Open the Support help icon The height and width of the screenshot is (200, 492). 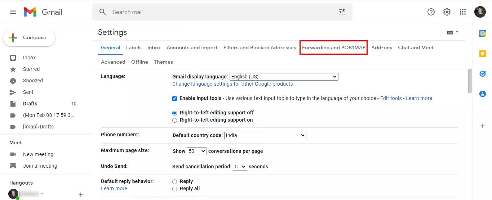point(431,12)
